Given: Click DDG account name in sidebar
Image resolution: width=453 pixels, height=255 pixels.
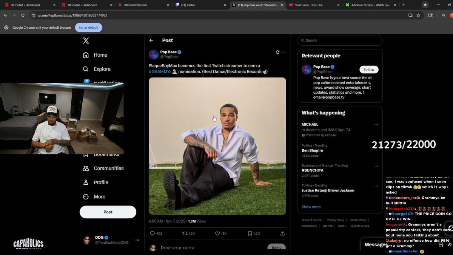Looking at the screenshot, I should (x=99, y=238).
